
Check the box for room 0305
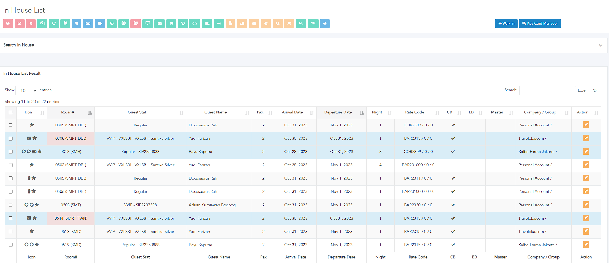click(11, 125)
